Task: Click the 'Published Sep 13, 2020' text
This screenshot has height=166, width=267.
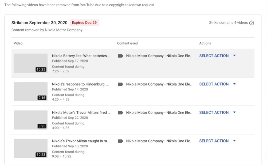Action: [70, 146]
